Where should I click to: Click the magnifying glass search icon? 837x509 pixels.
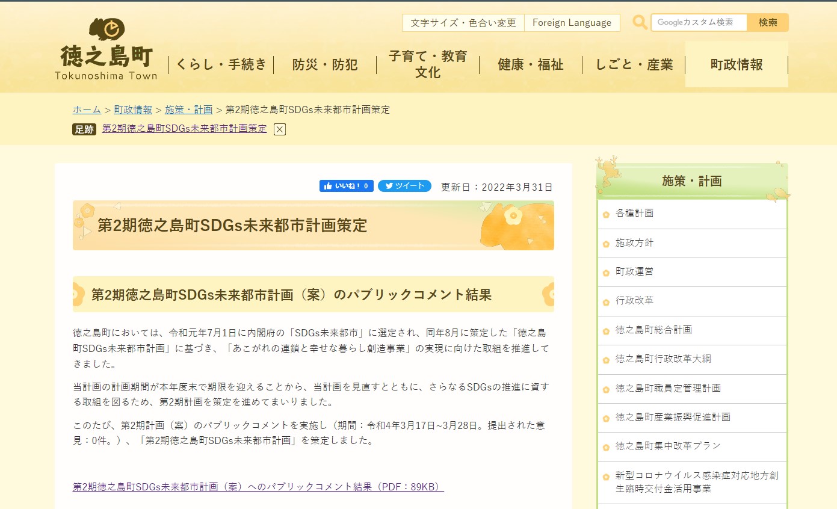click(x=640, y=22)
